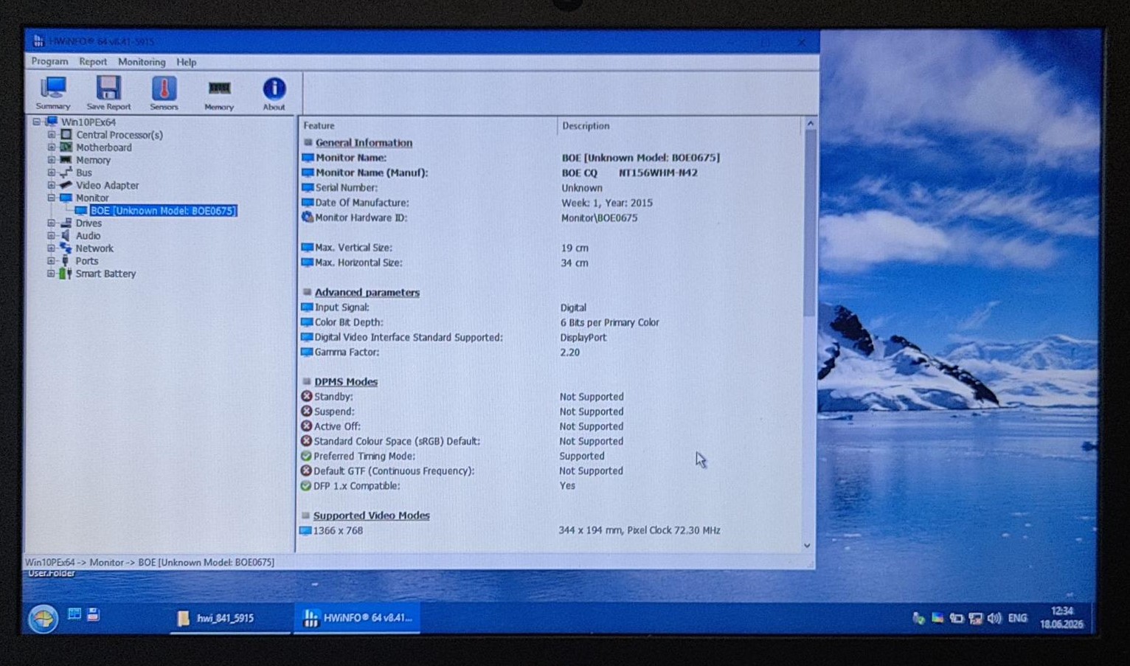Viewport: 1130px width, 666px height.
Task: Expand the Network tree node
Action: (x=51, y=248)
